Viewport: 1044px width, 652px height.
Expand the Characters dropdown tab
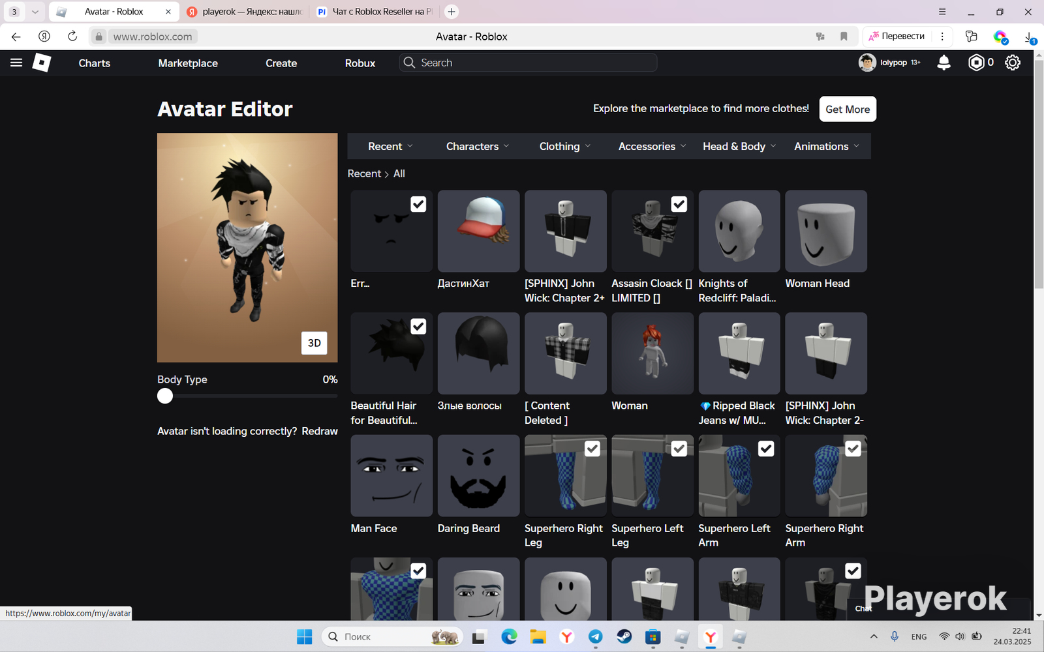tap(478, 146)
